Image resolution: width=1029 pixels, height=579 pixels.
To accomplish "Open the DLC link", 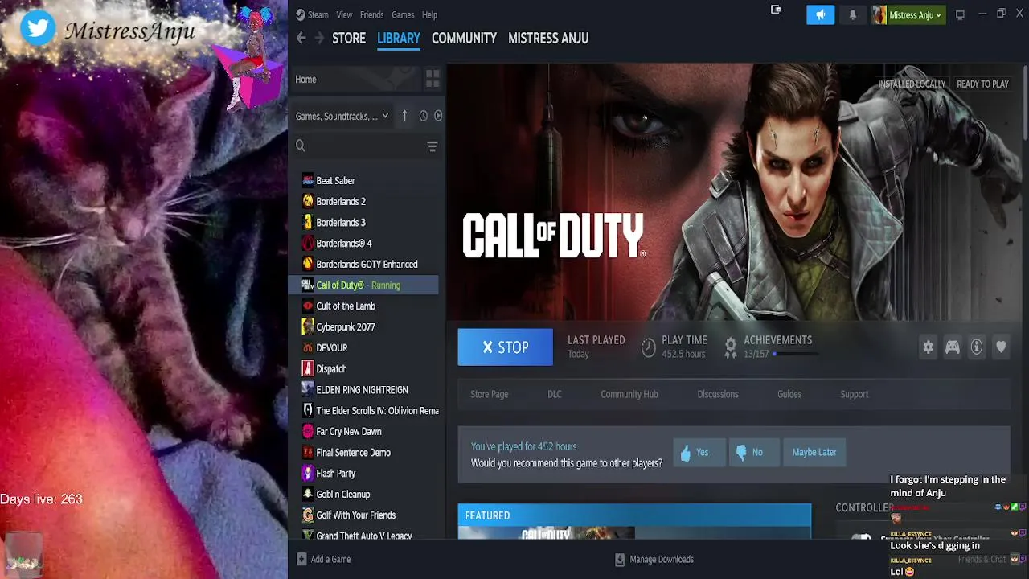I will (555, 394).
